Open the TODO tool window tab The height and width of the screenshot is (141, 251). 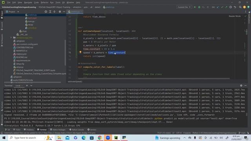(17, 130)
